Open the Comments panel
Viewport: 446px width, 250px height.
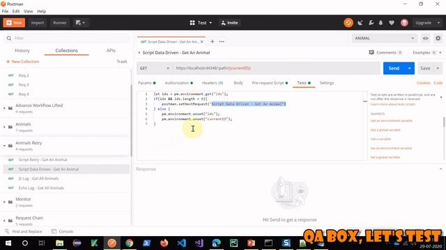[385, 53]
